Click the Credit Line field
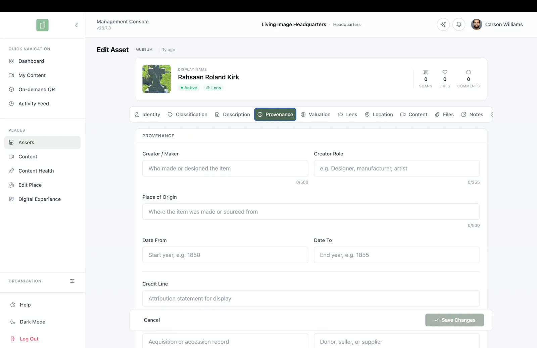The width and height of the screenshot is (537, 348). 311,298
